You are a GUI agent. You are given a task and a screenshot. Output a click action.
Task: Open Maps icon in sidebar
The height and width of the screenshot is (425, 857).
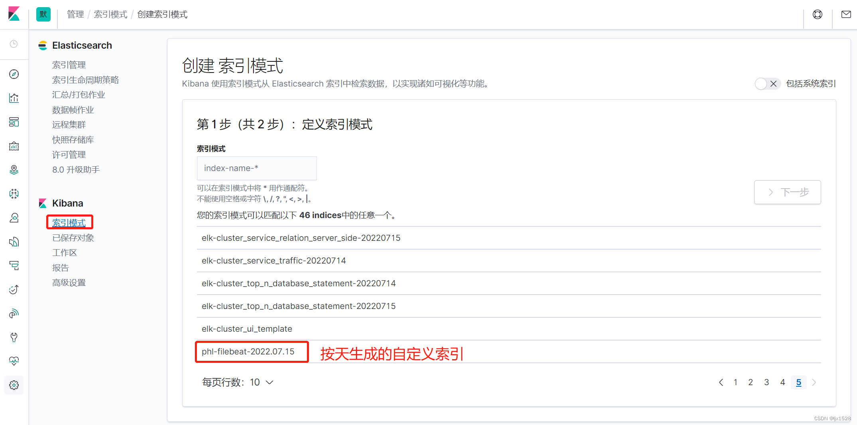pos(14,170)
